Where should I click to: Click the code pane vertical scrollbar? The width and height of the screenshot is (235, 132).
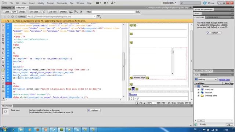(124, 66)
